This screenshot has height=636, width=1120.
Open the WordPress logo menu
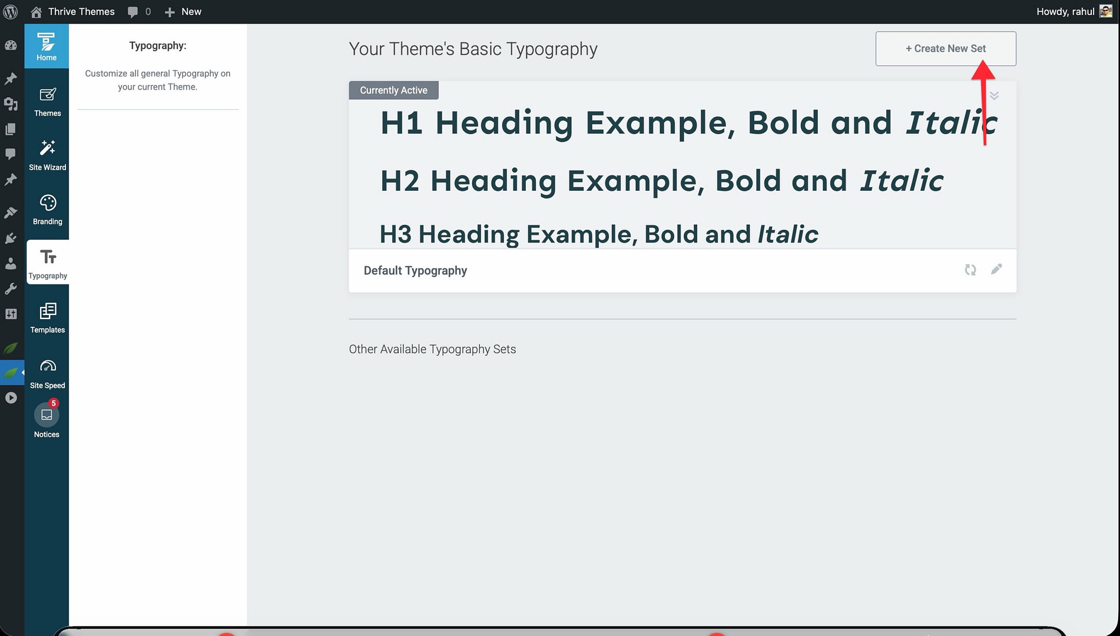click(11, 12)
